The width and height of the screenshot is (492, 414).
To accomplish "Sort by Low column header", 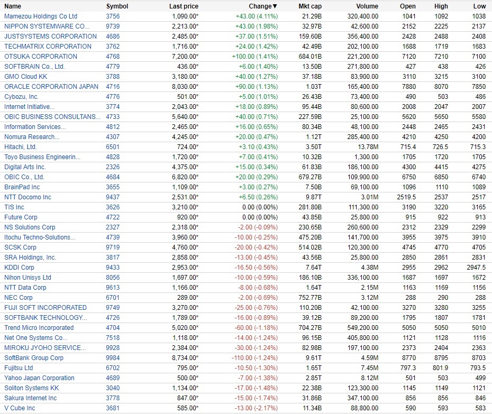I will pyautogui.click(x=479, y=6).
